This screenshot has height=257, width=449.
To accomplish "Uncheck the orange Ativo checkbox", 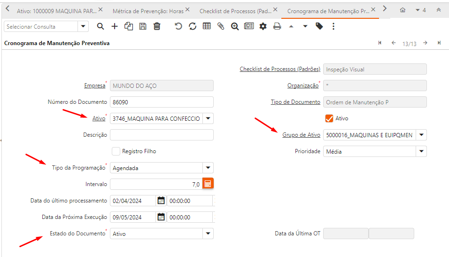I will click(329, 118).
